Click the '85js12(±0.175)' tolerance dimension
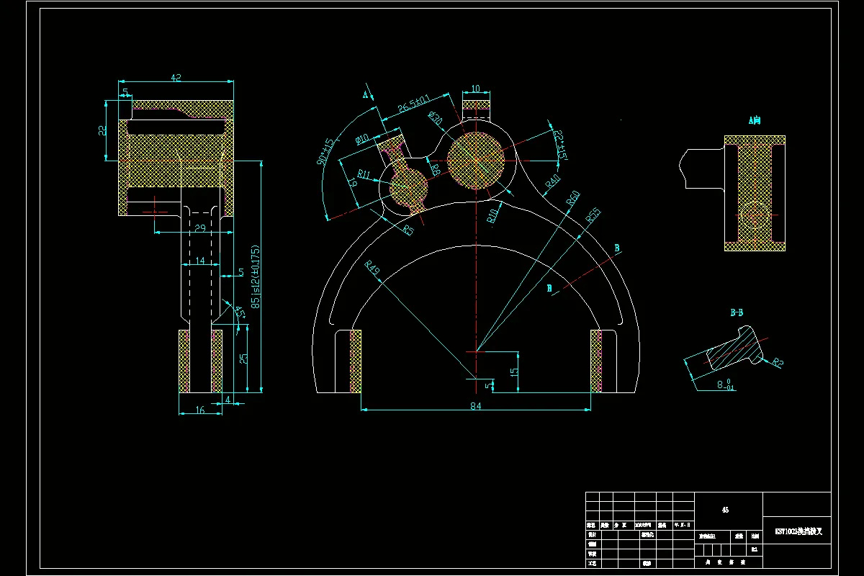The height and width of the screenshot is (576, 864). [255, 276]
